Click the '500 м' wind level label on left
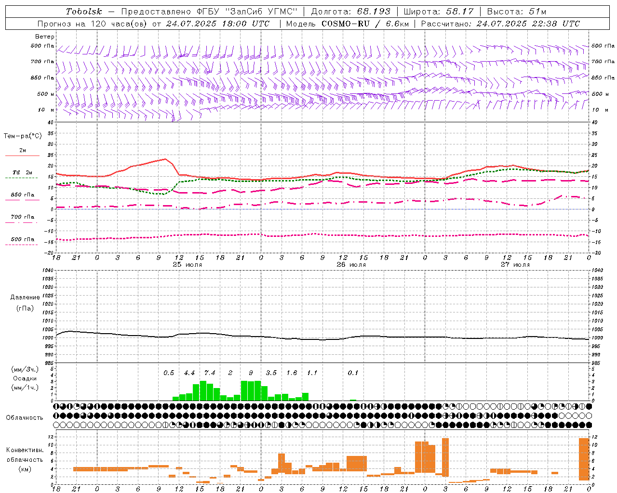Viewport: 617px width, 493px height. click(46, 94)
